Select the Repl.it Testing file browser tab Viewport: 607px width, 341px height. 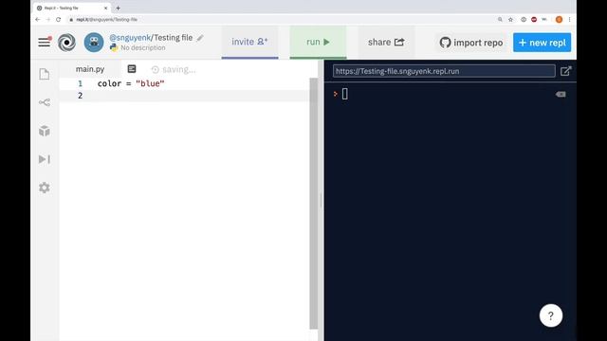(72, 8)
